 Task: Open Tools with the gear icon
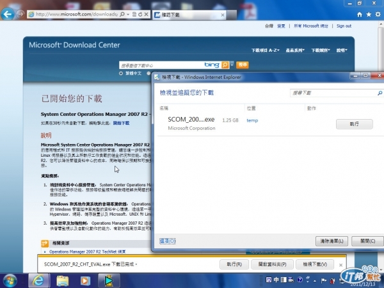pyautogui.click(x=378, y=15)
